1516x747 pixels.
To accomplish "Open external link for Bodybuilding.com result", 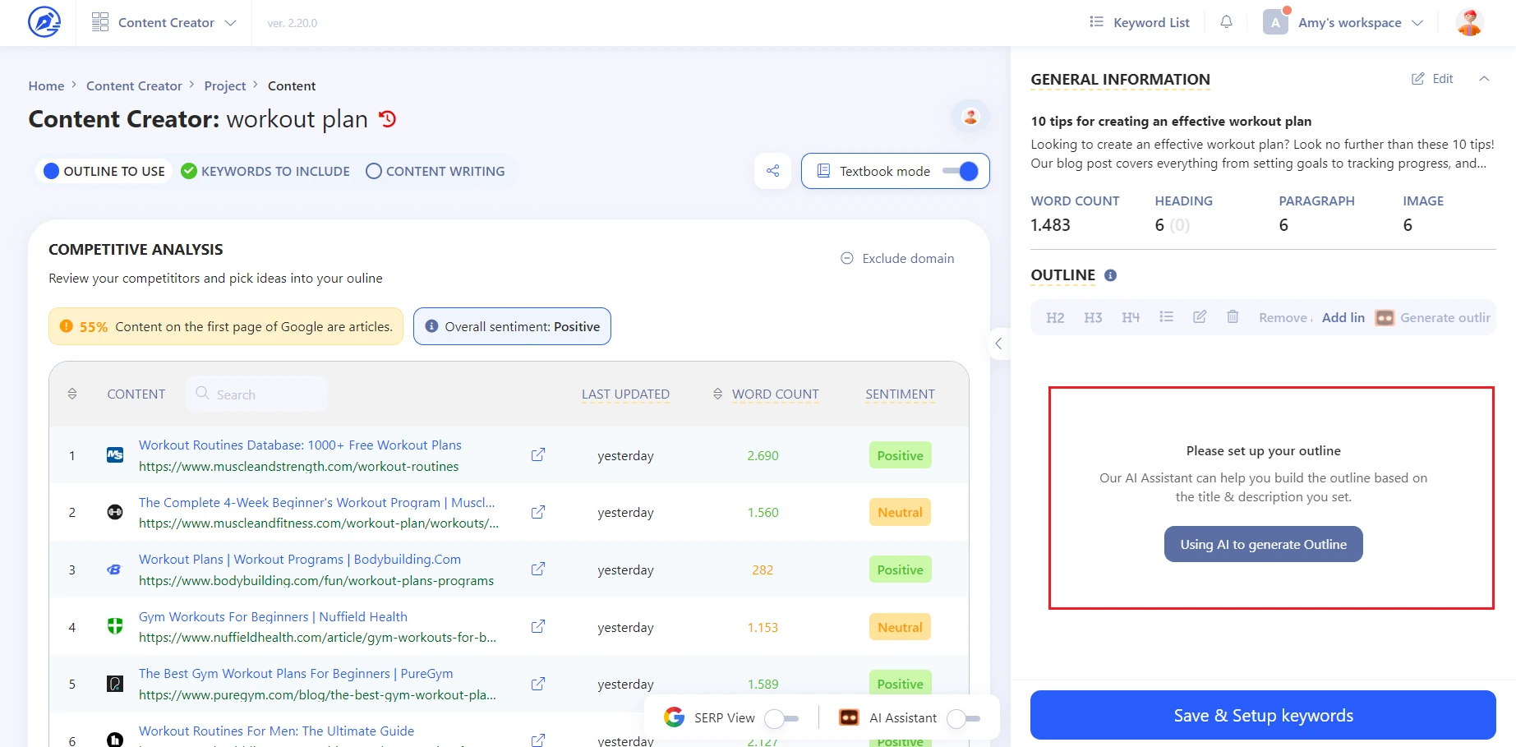I will point(538,569).
